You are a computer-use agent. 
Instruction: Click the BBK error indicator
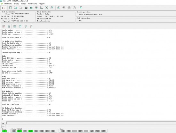pyautogui.click(x=63, y=131)
